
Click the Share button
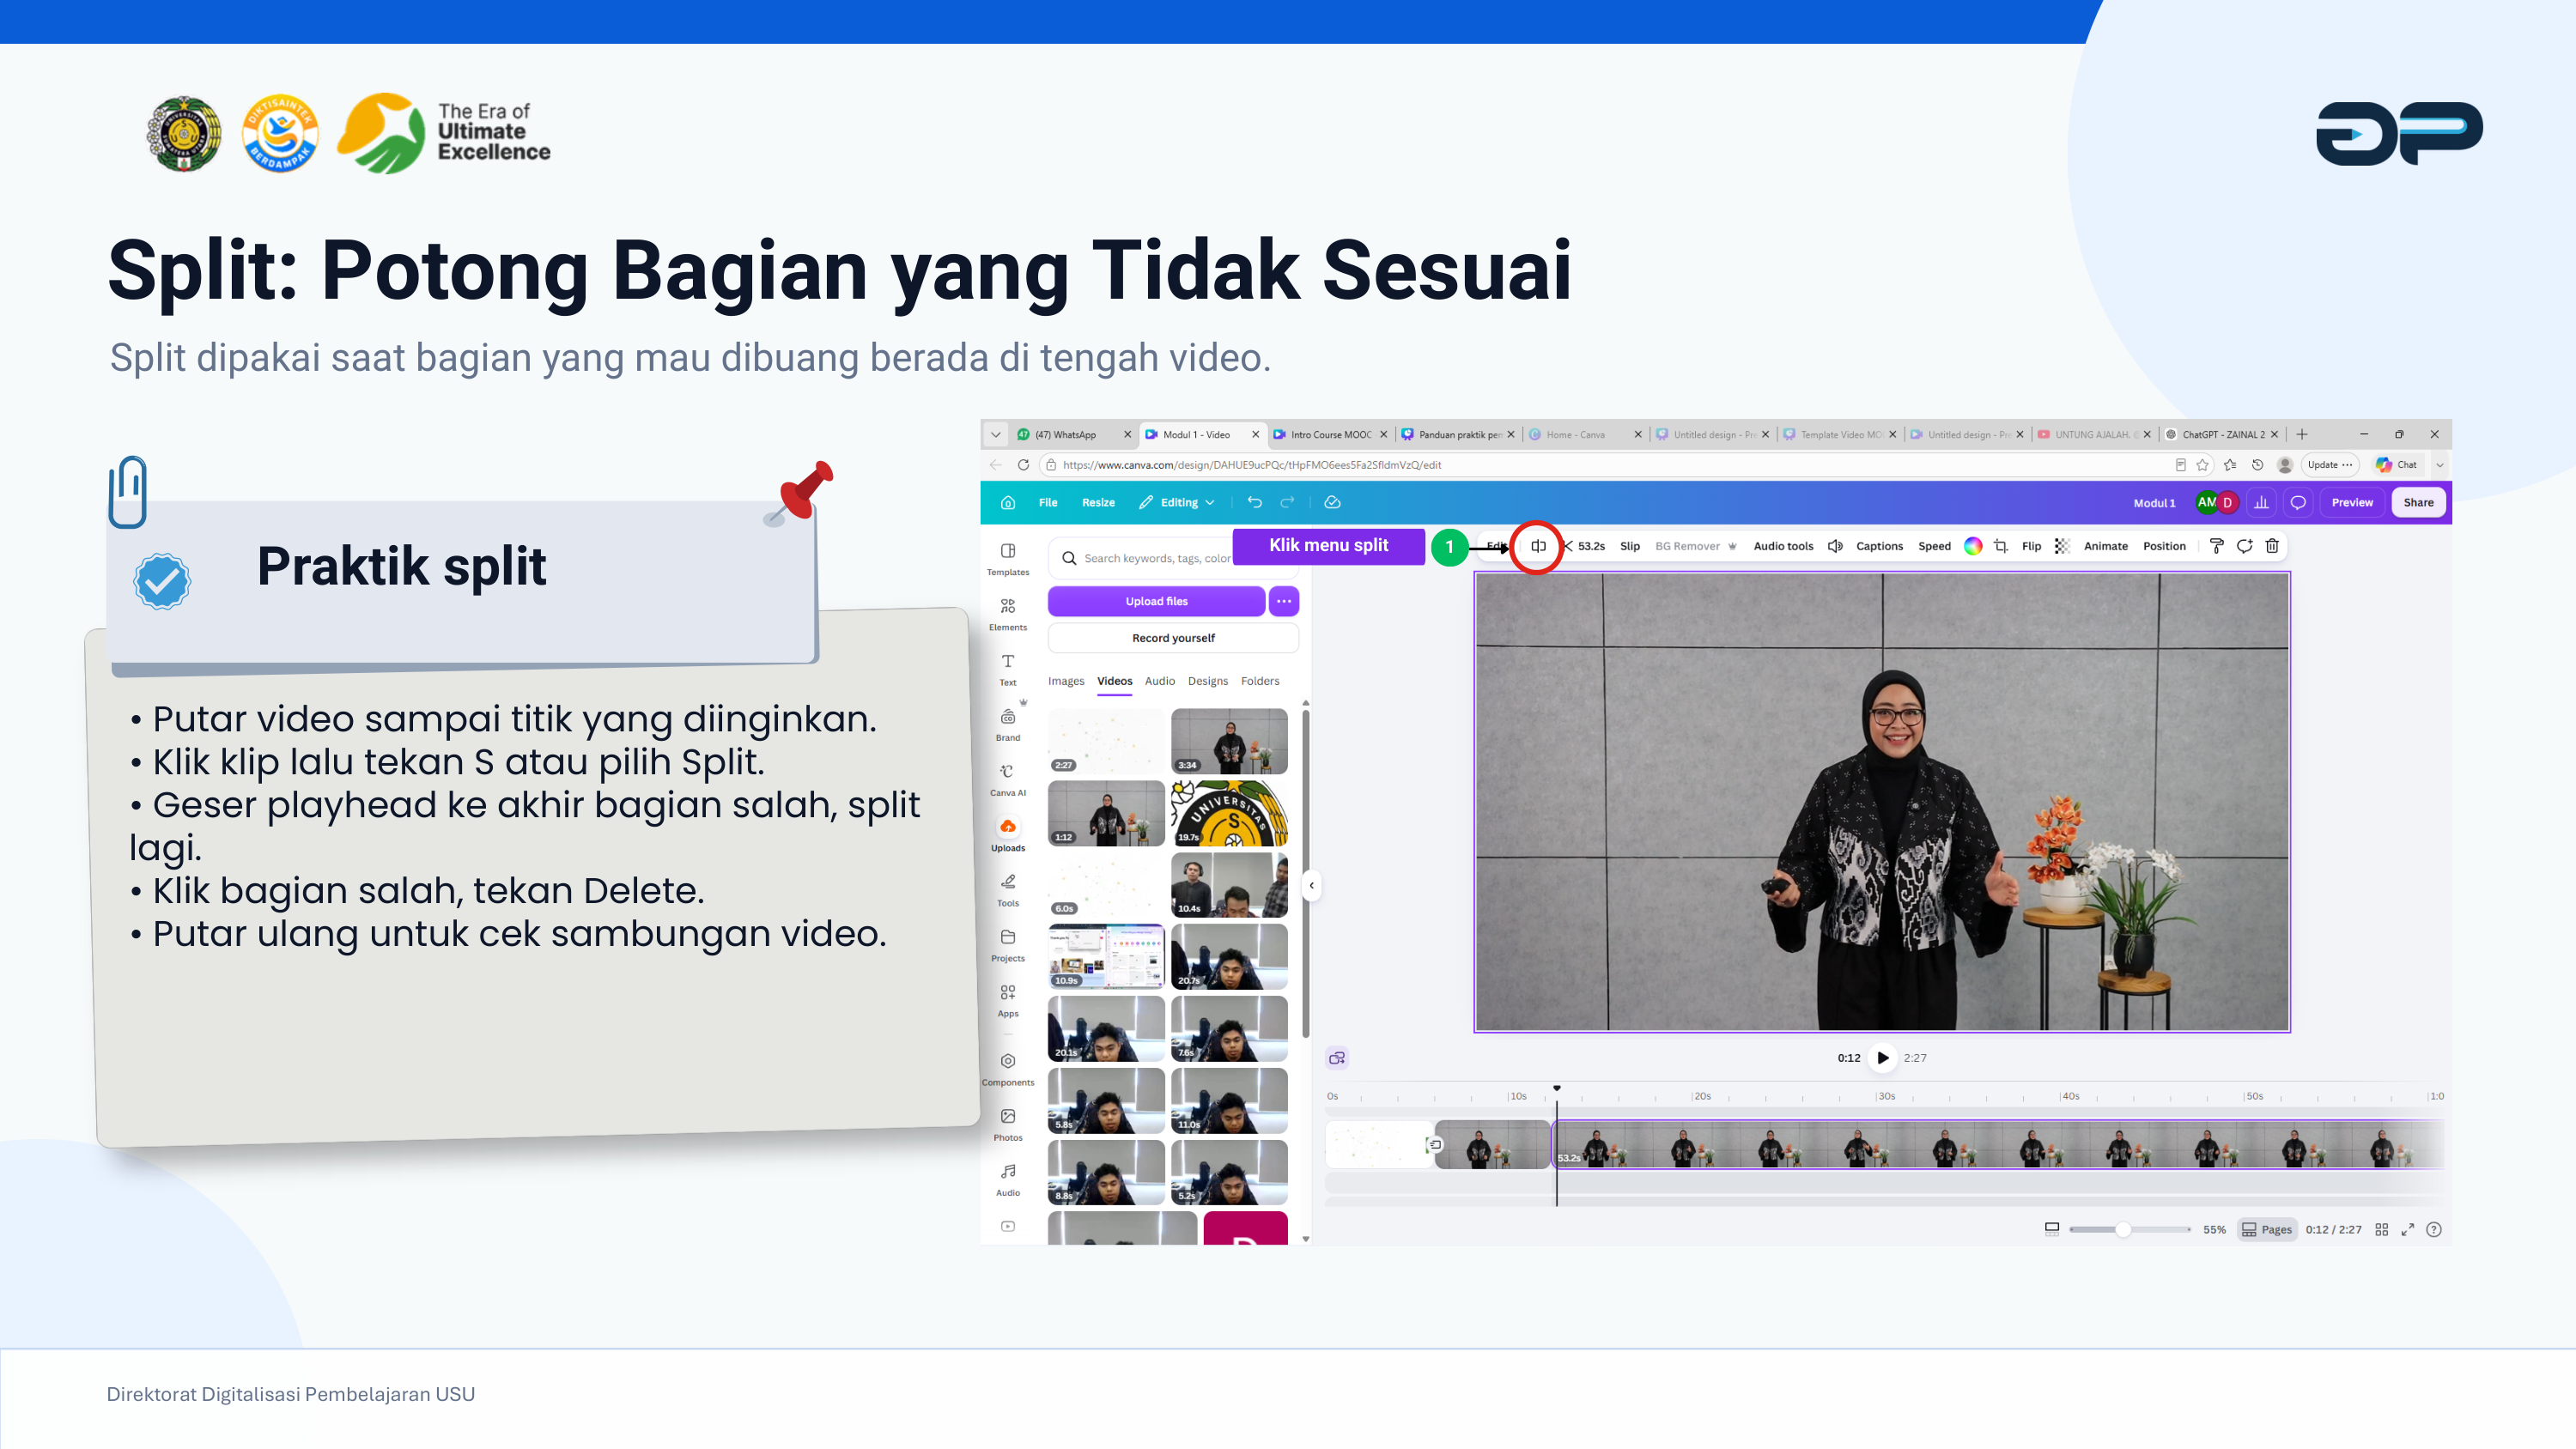coord(2418,502)
